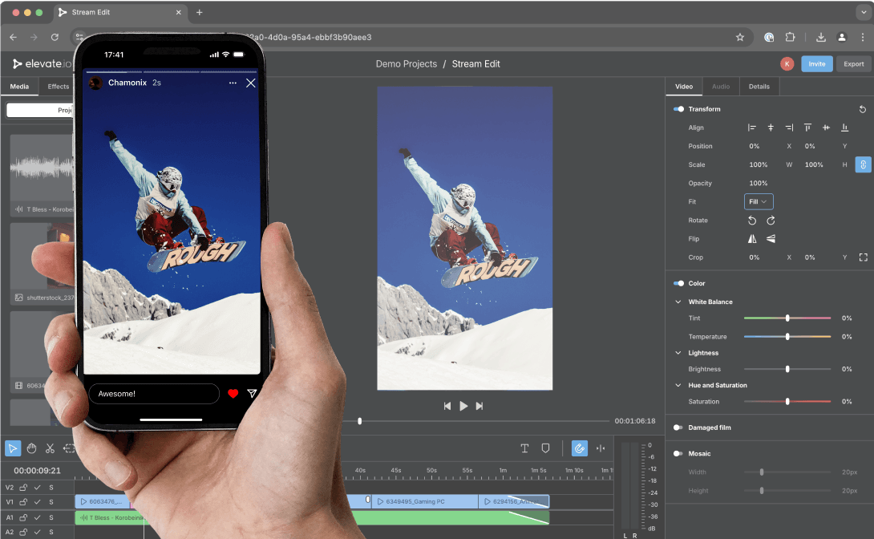Switch to the Audio tab
874x539 pixels.
click(x=720, y=86)
